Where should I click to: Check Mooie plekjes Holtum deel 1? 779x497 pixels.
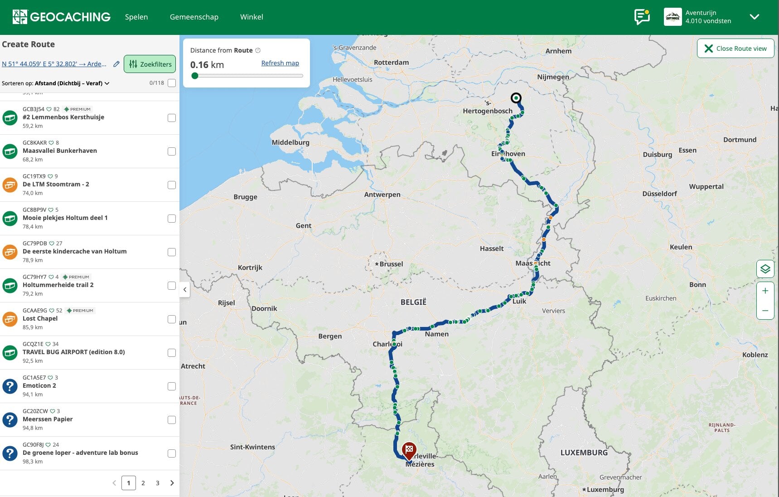pyautogui.click(x=172, y=219)
